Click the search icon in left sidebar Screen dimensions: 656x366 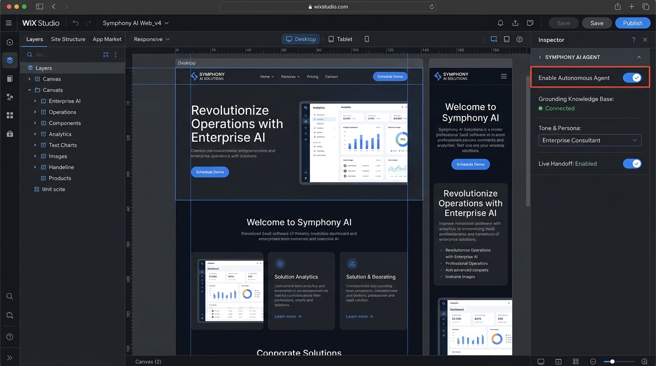10,296
